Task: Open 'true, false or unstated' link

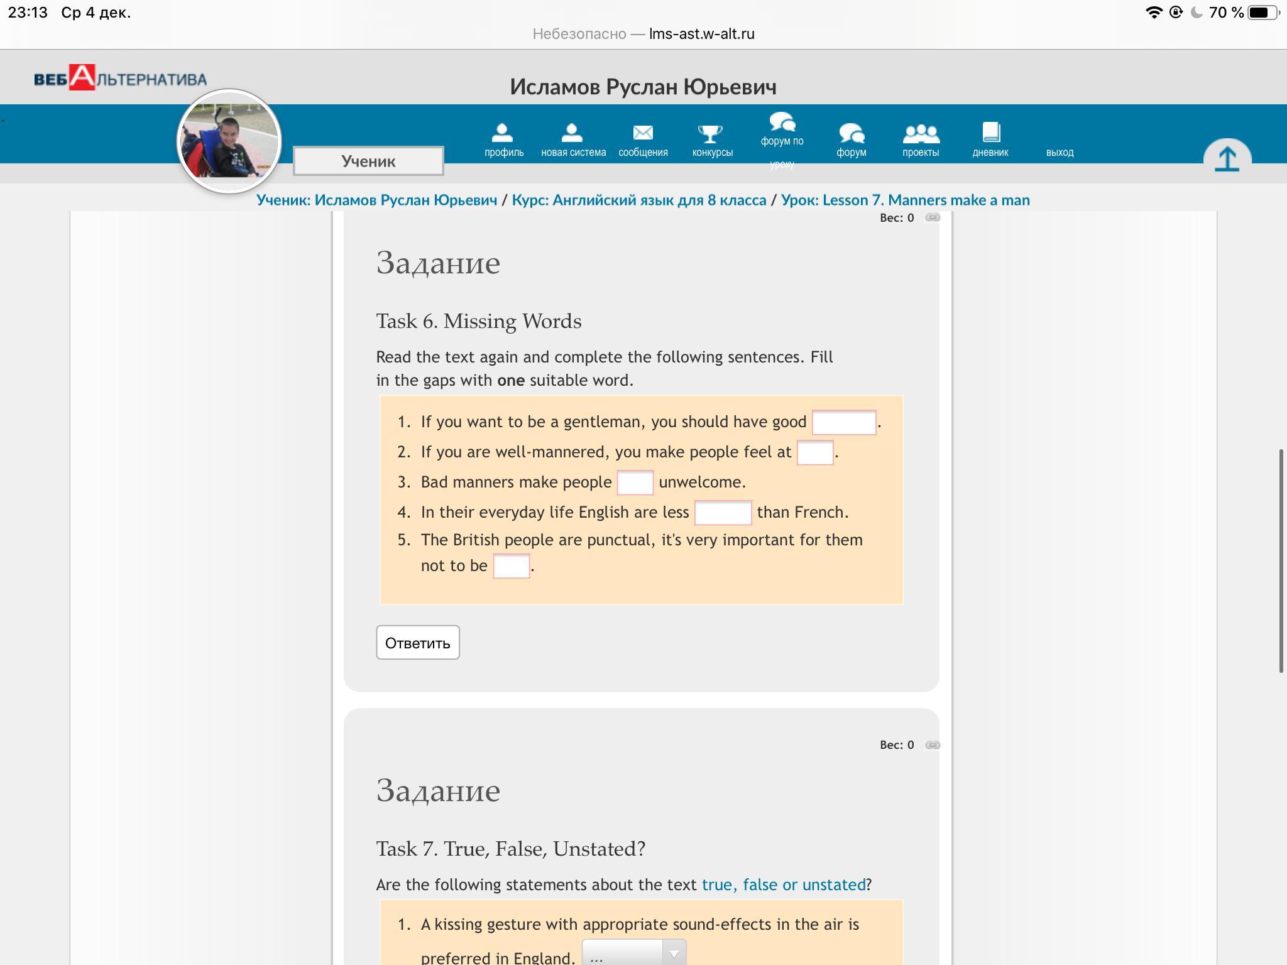Action: pyautogui.click(x=784, y=885)
